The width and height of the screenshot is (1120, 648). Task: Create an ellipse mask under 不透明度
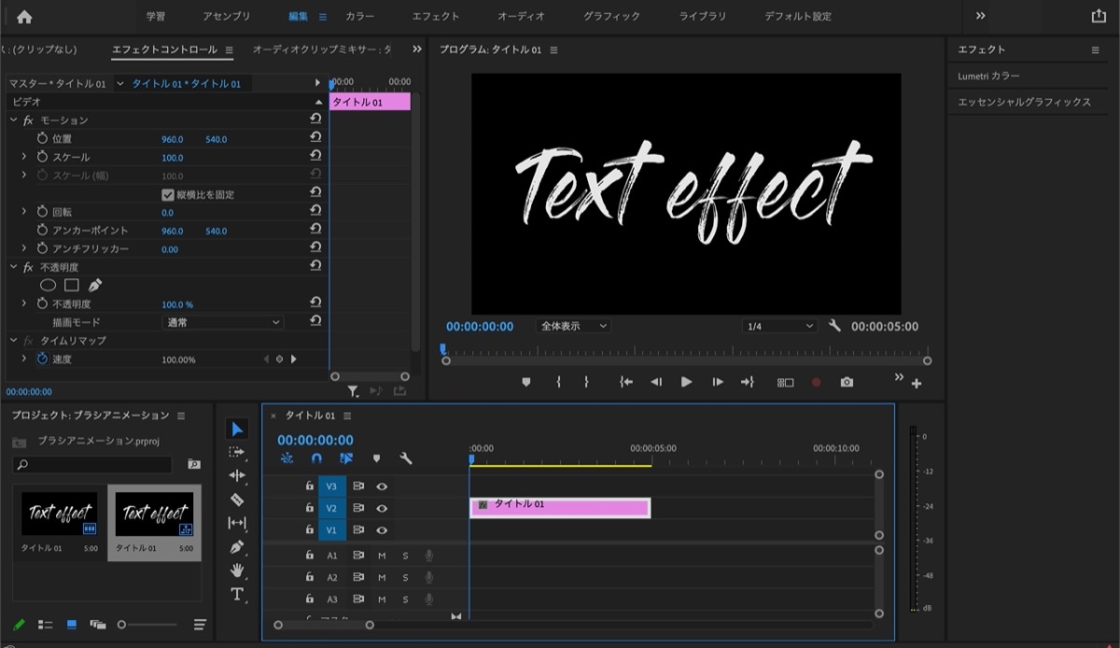click(48, 285)
